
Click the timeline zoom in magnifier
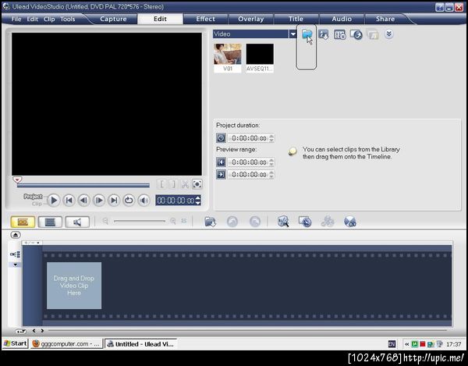[x=173, y=221]
